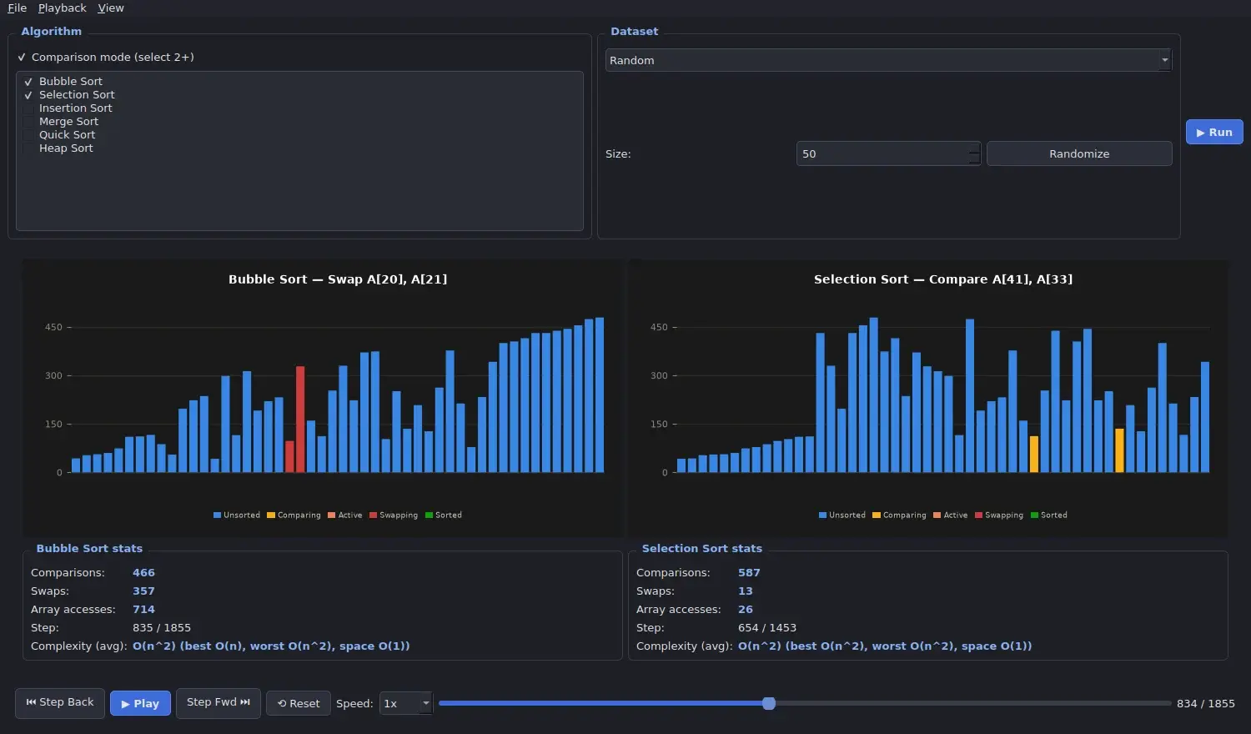Uncheck Bubble Sort in the algorithm list
1251x734 pixels.
click(x=28, y=82)
